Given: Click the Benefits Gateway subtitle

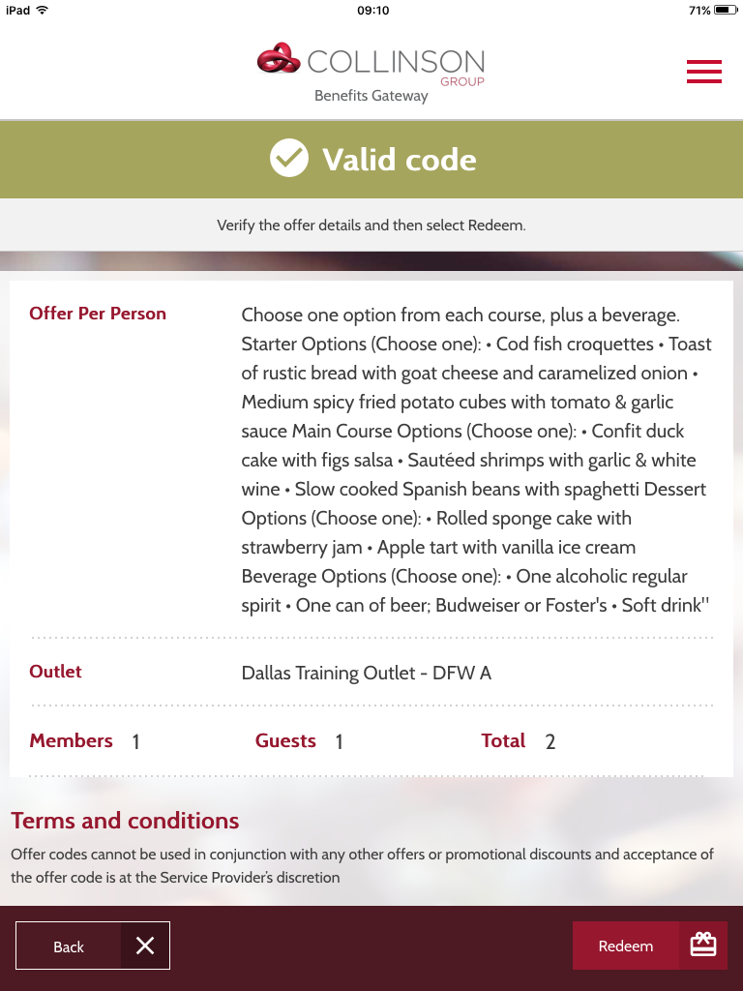Looking at the screenshot, I should 371,96.
